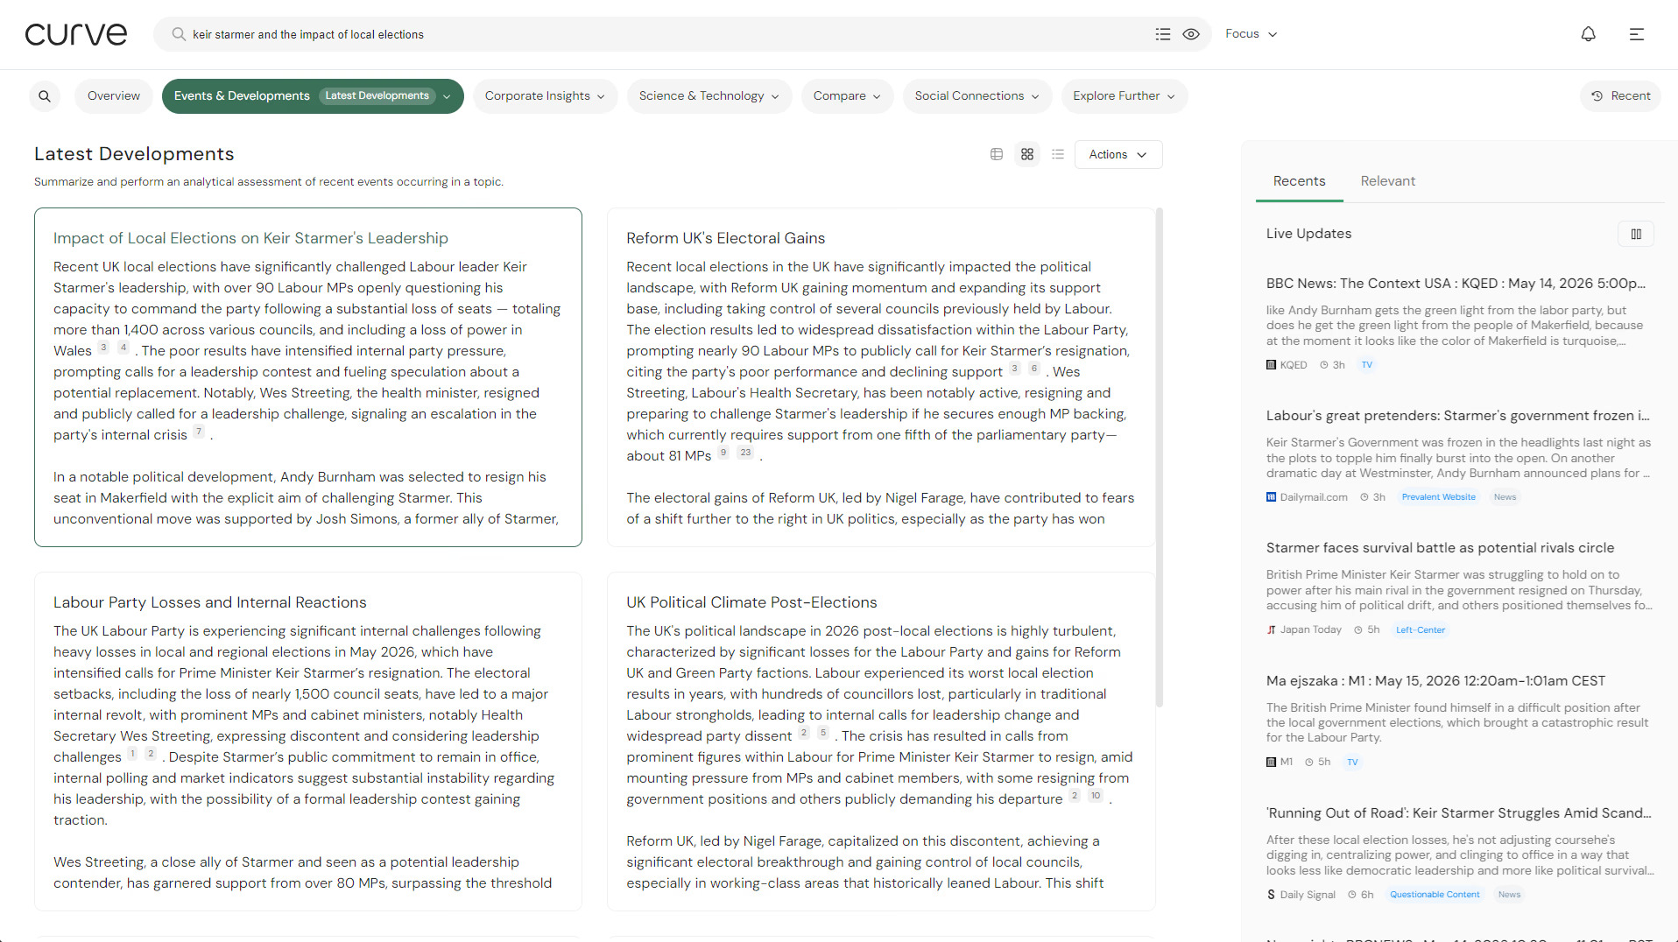Click the clock icon next to Dailymail.com
1678x942 pixels.
pos(1364,497)
